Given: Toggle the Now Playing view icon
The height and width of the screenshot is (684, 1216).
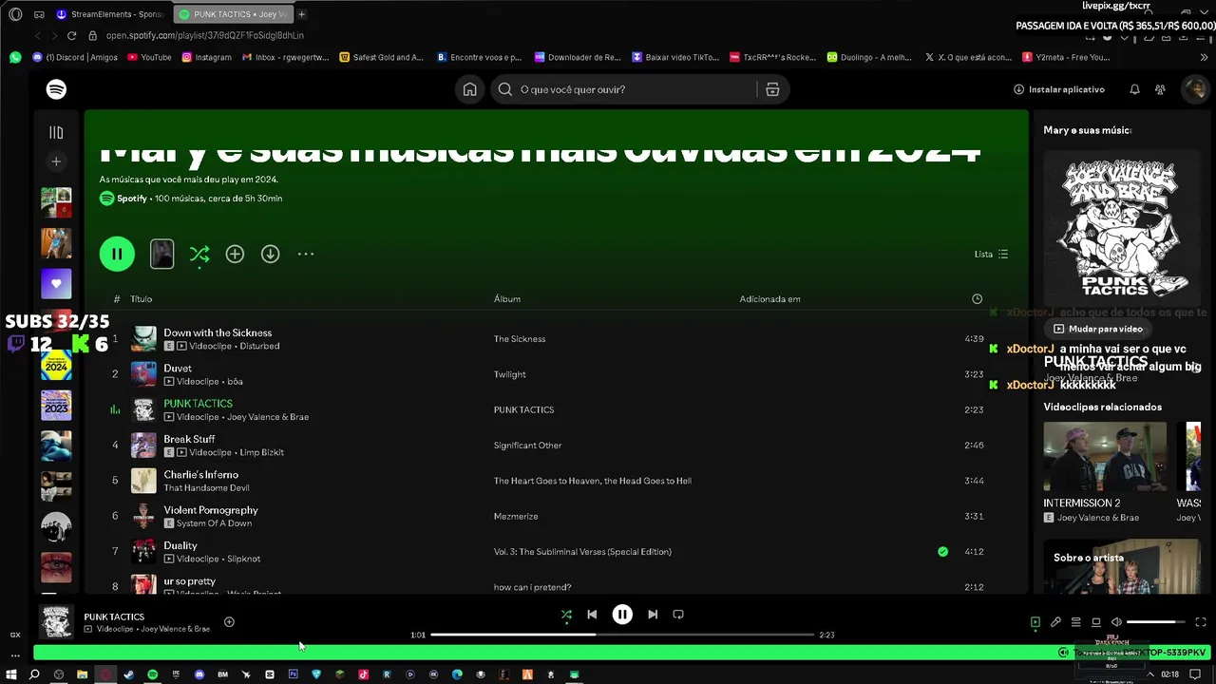Looking at the screenshot, I should coord(1035,622).
